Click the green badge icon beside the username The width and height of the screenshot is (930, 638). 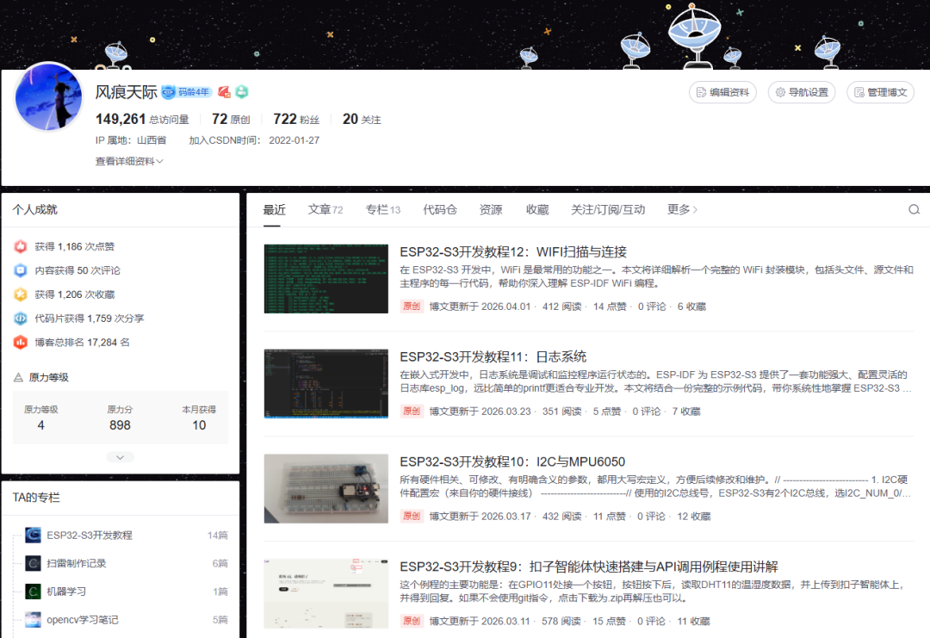[x=241, y=92]
